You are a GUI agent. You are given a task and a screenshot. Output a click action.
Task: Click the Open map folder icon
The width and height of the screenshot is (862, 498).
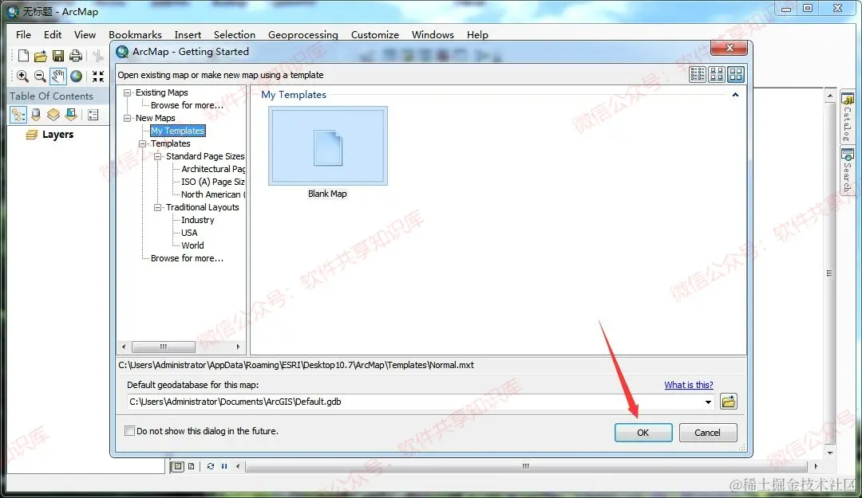pyautogui.click(x=40, y=56)
